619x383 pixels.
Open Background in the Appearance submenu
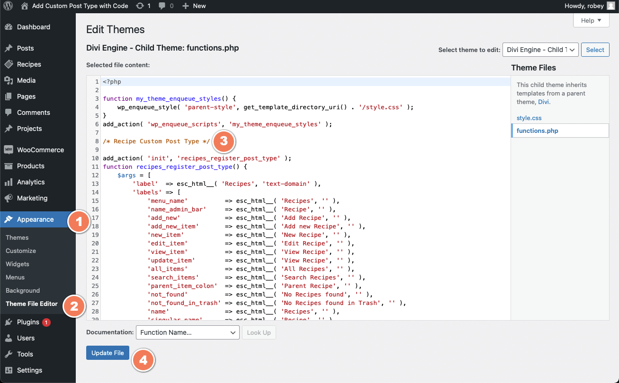tap(23, 290)
